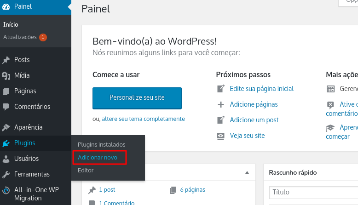The image size is (358, 205).
Task: Choose Editor from Plugins flyout
Action: coord(86,171)
